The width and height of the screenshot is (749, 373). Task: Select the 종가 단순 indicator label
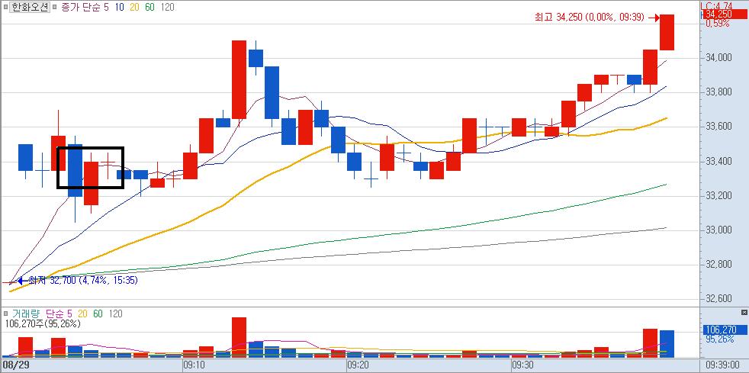[81, 8]
